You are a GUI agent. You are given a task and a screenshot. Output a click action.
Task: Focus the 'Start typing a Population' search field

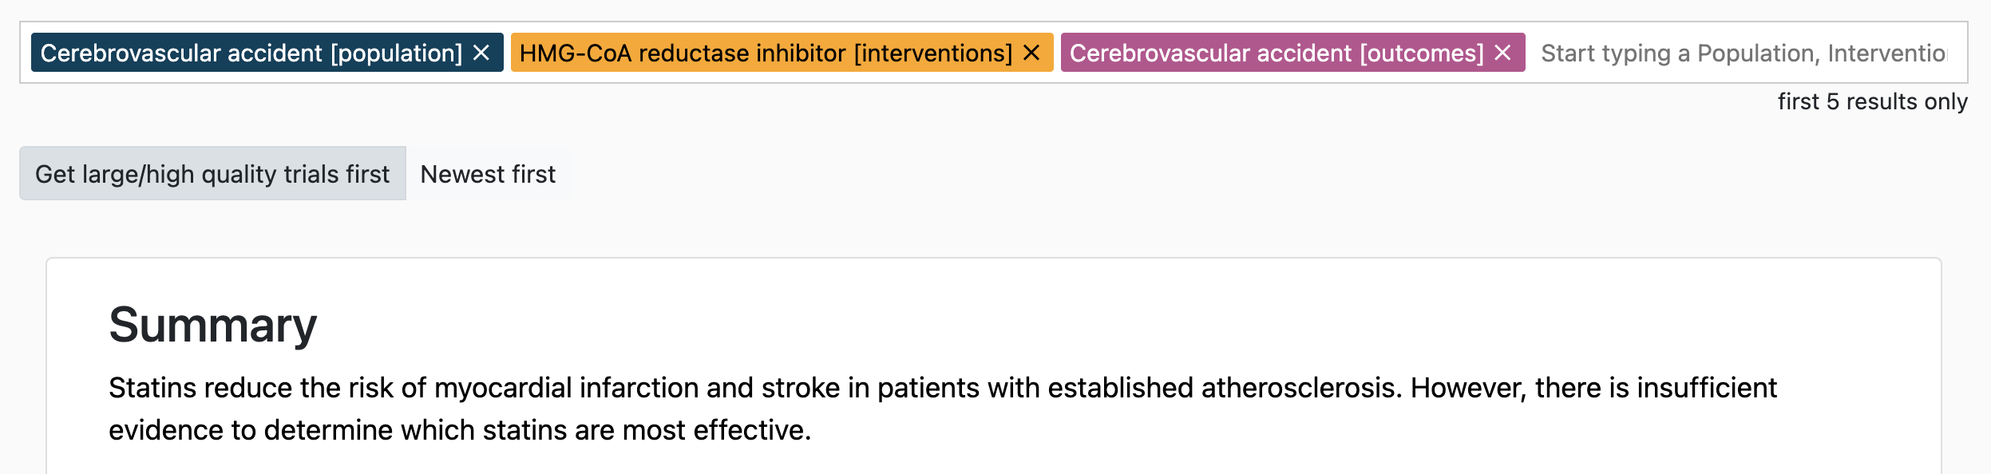pyautogui.click(x=1743, y=53)
